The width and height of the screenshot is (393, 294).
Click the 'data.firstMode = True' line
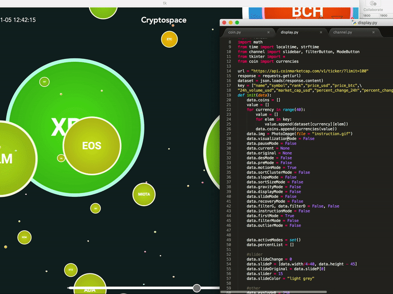[271, 216]
